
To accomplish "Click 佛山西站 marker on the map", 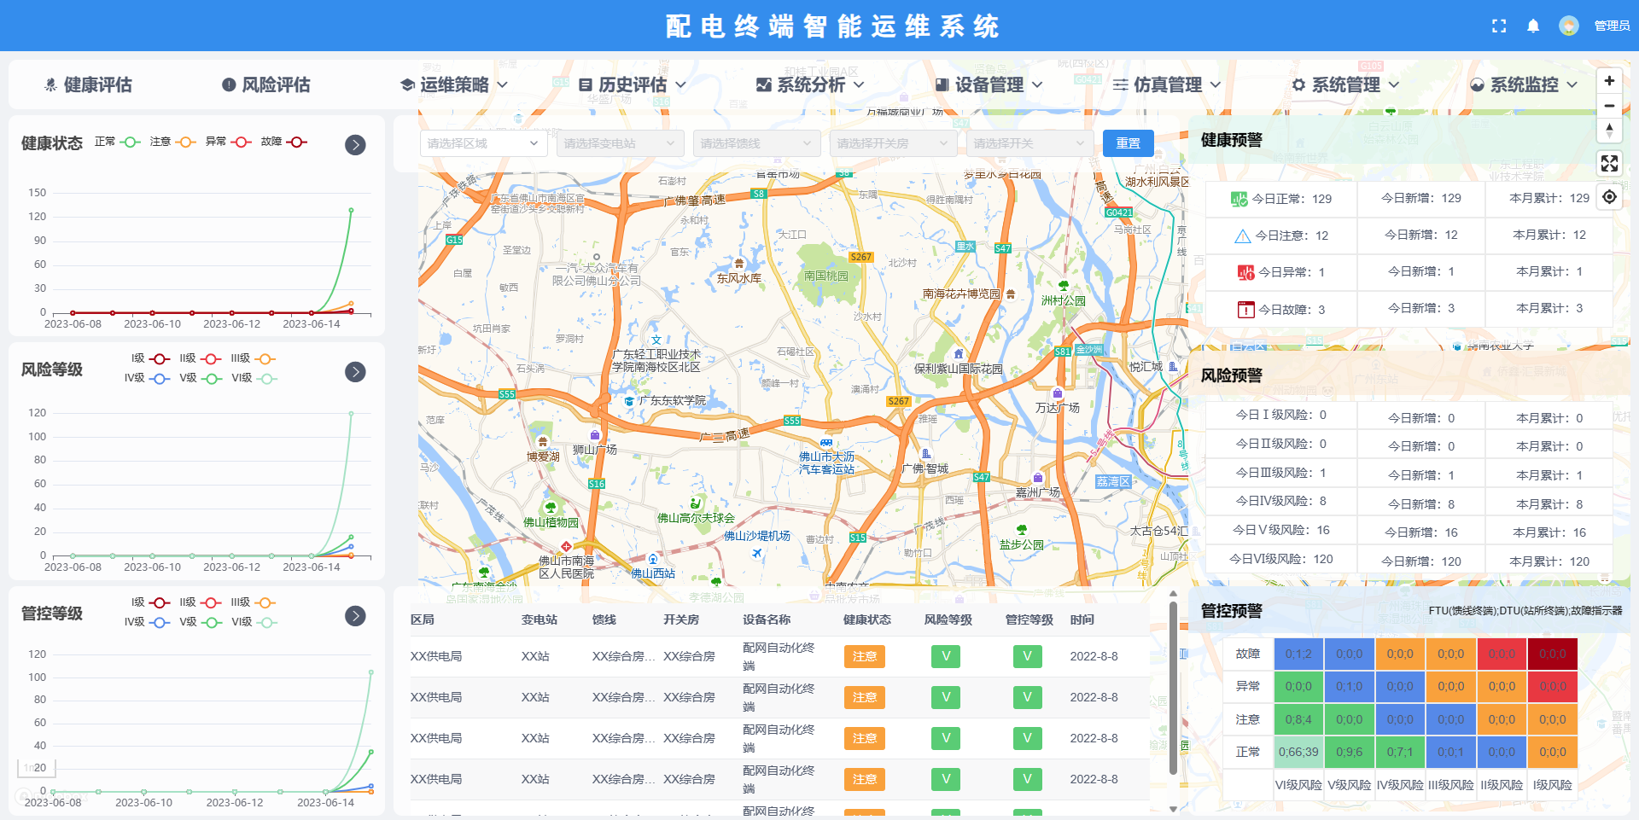I will coord(653,561).
